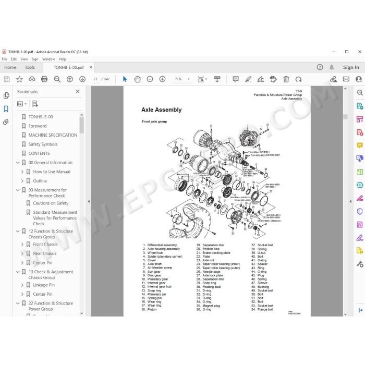Viewport: 365px width, 365px height.
Task: Add a sticky note comment
Action: (x=236, y=79)
